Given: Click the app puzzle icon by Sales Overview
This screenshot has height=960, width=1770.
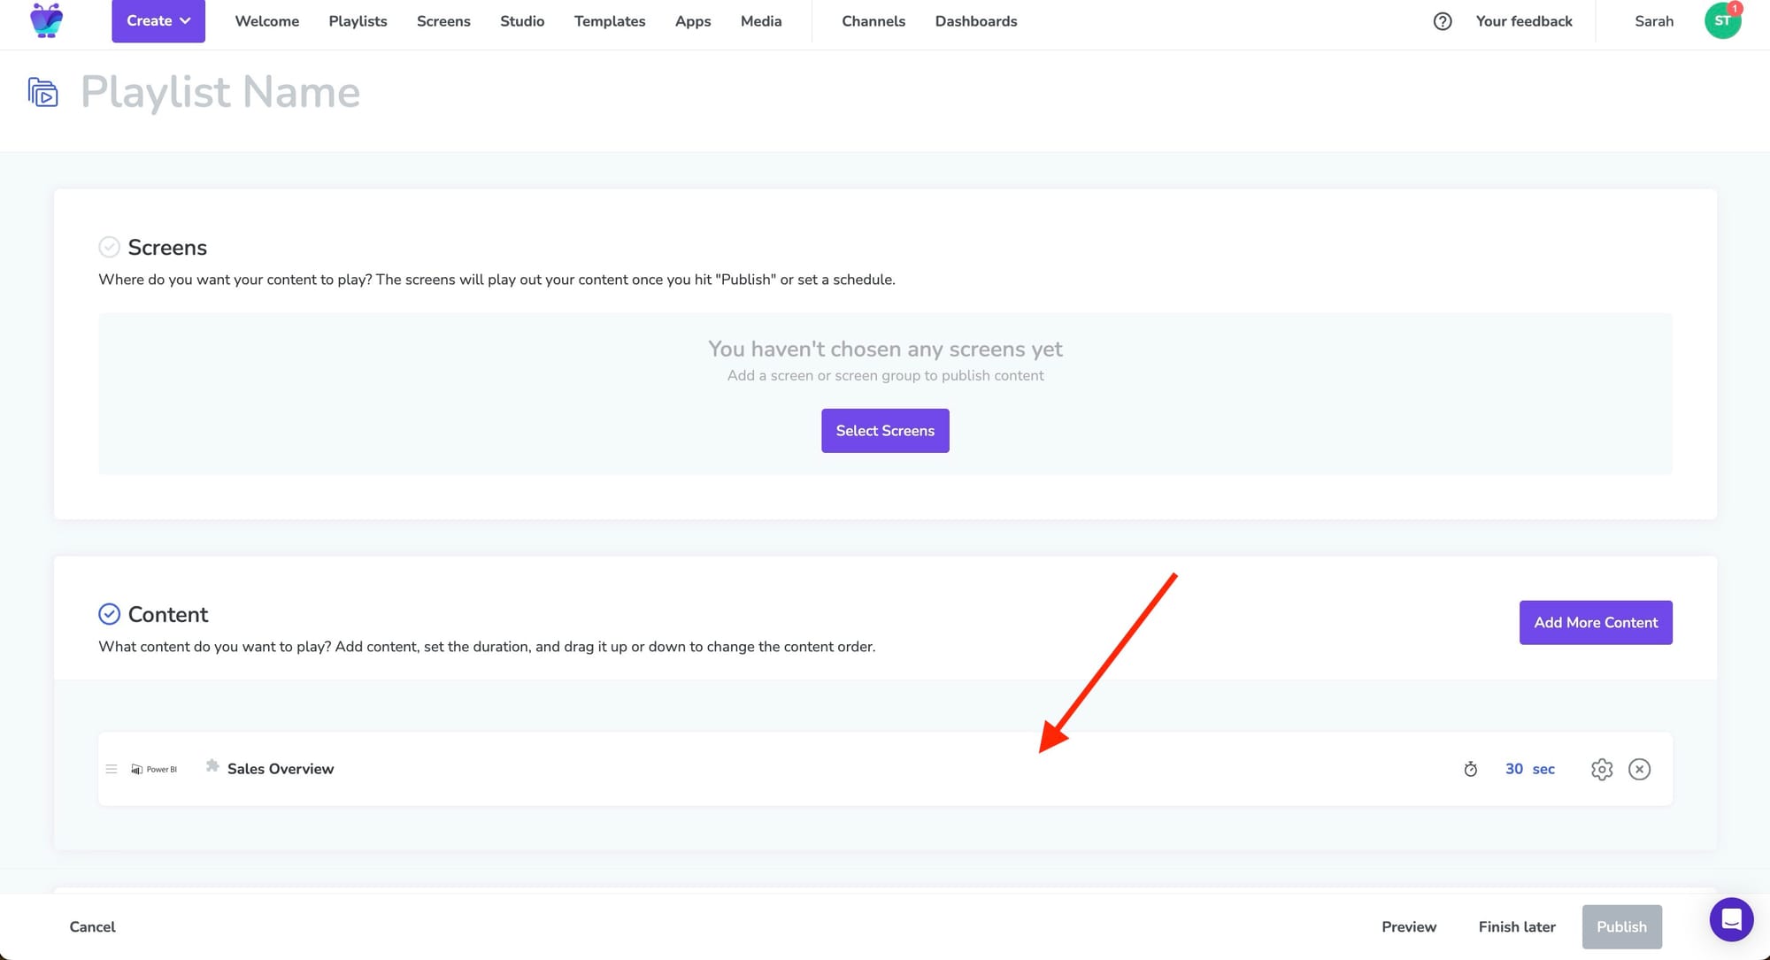Looking at the screenshot, I should click(x=212, y=765).
